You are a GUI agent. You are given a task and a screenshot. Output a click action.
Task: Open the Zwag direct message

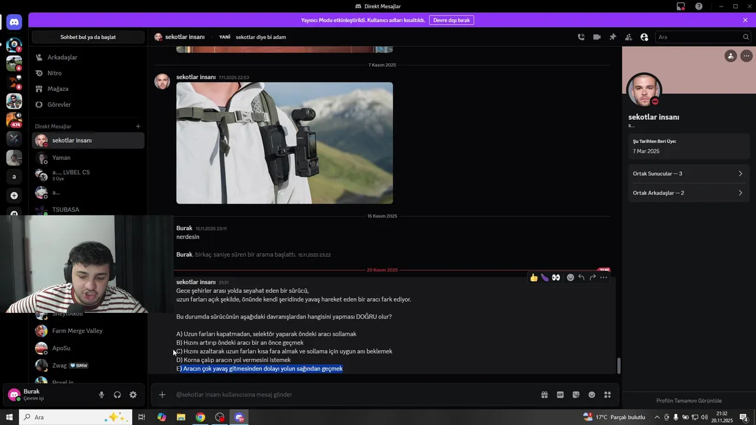tap(88, 365)
